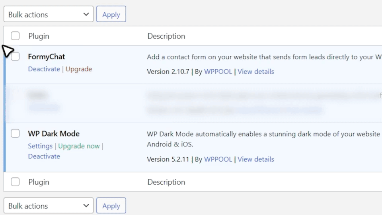Click the top Apply button
This screenshot has height=215, width=382.
click(111, 14)
